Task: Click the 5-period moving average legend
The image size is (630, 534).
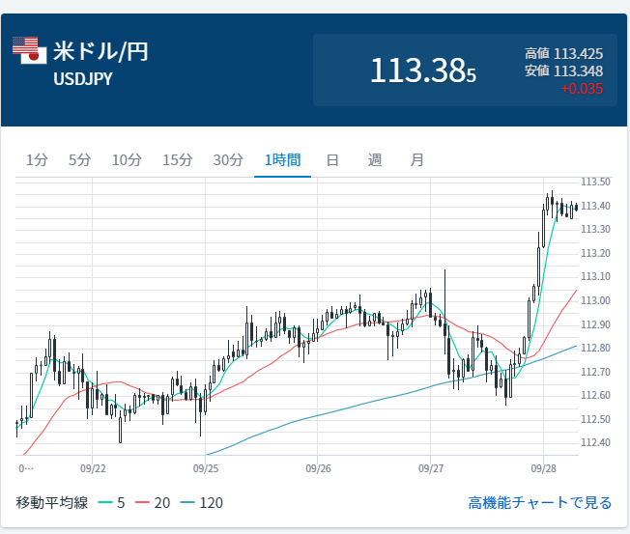Action: (111, 502)
